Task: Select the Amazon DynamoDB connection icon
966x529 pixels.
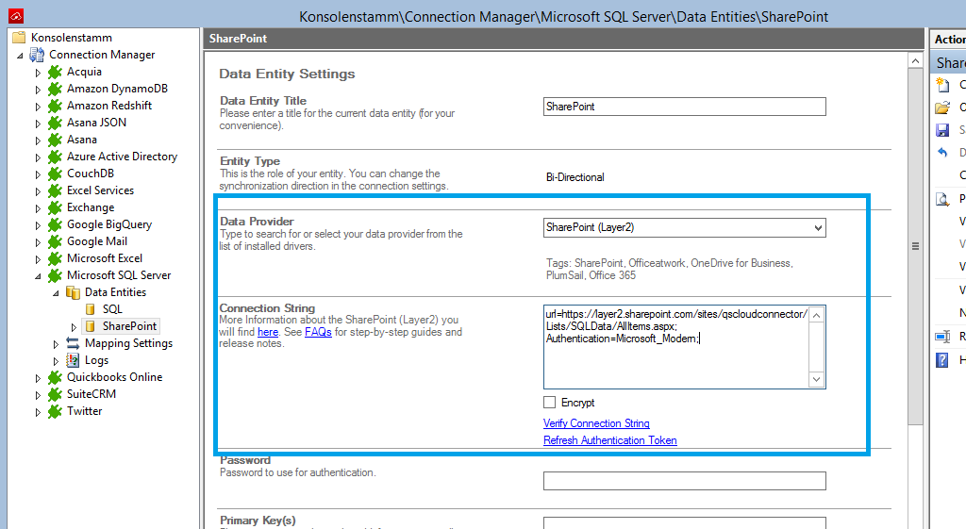Action: 56,89
